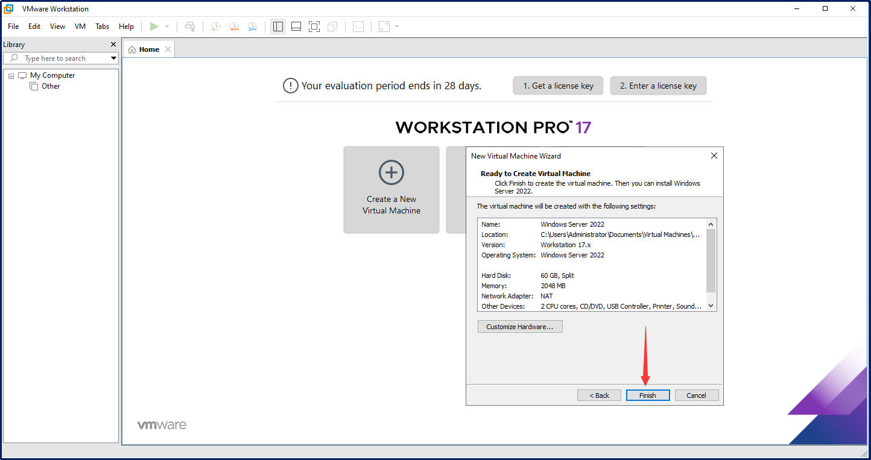
Task: Toggle the thumbnail bar view icon
Action: pos(296,27)
